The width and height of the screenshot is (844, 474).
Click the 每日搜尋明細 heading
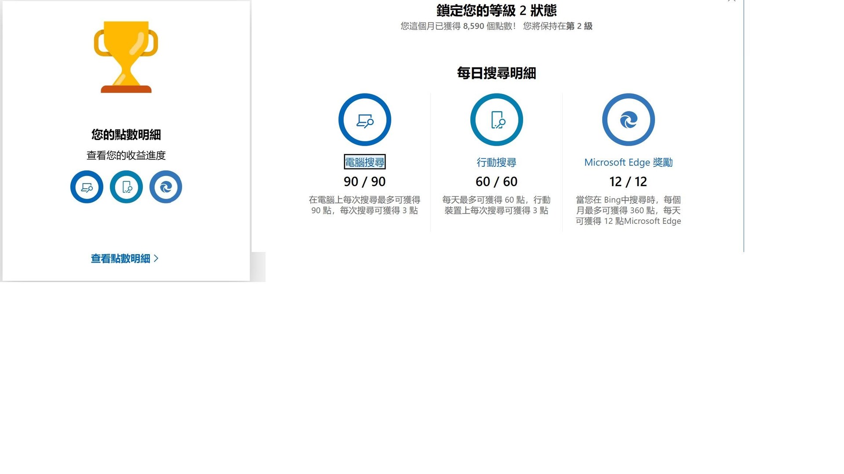pyautogui.click(x=496, y=73)
